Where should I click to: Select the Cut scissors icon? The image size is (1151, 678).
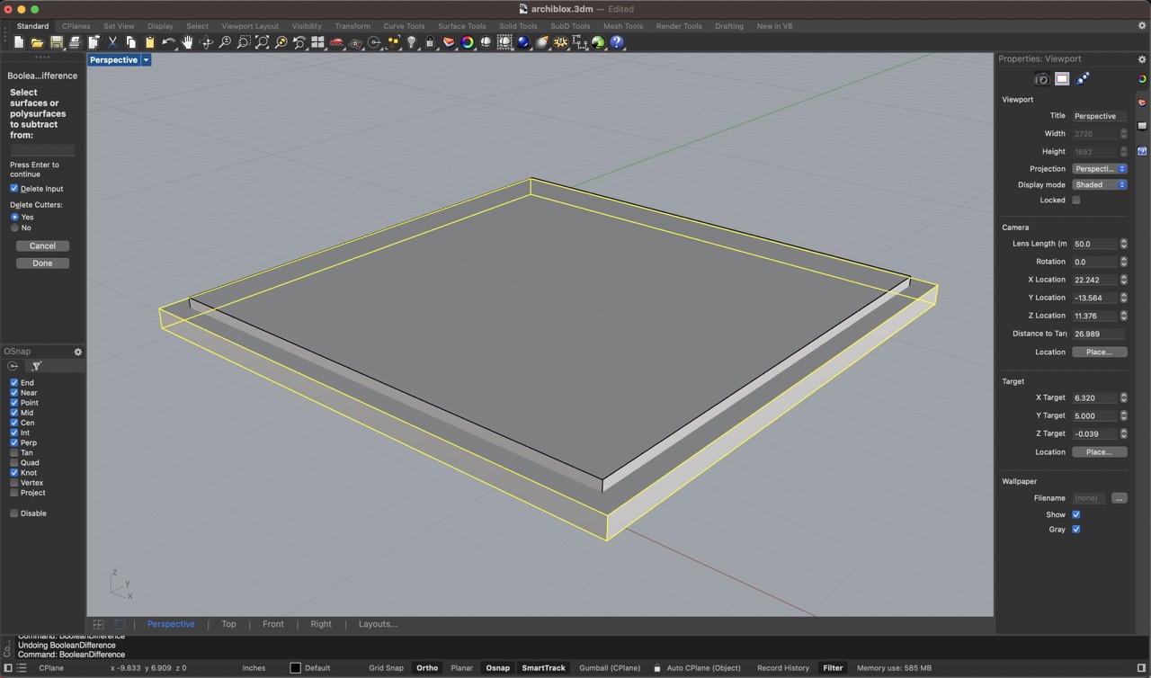112,42
